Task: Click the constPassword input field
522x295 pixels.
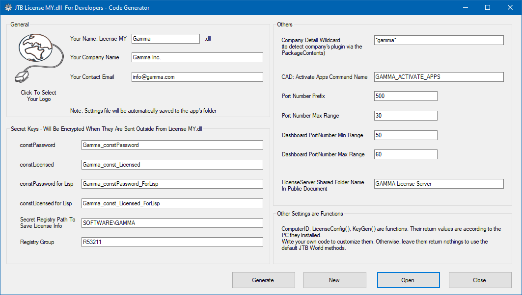Action: point(172,145)
